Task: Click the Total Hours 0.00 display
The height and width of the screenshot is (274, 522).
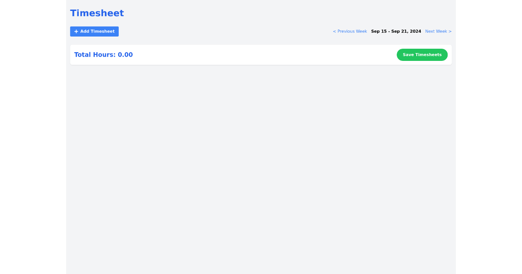Action: pyautogui.click(x=104, y=54)
